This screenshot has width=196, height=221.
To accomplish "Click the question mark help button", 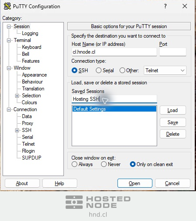I will (165, 6).
